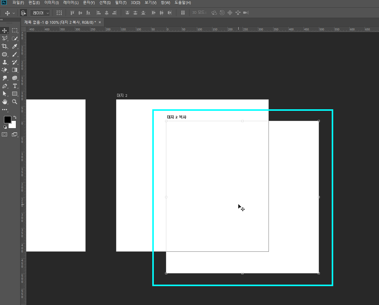
Task: Select the Hand tool
Action: 5,102
